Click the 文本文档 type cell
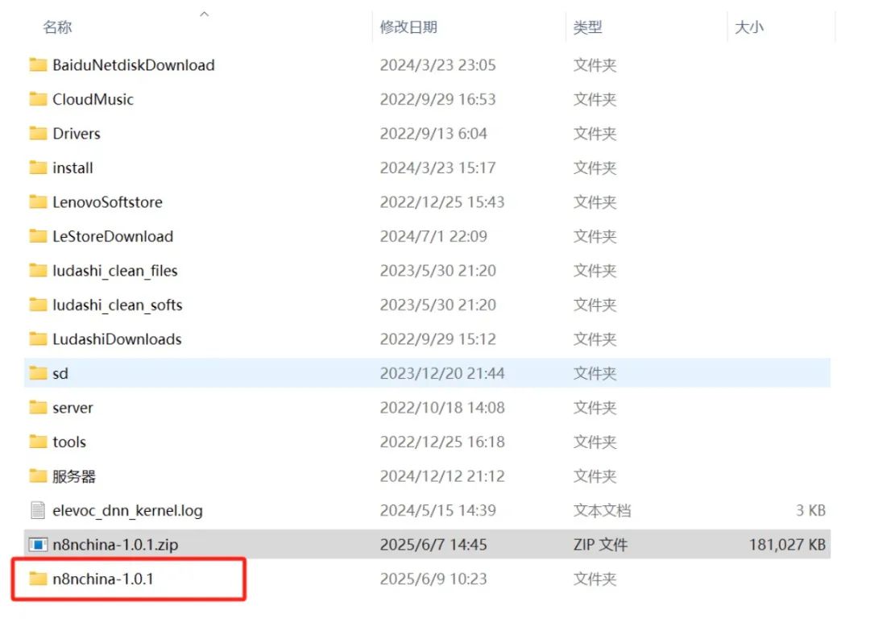Image resolution: width=870 pixels, height=627 pixels. pos(602,510)
